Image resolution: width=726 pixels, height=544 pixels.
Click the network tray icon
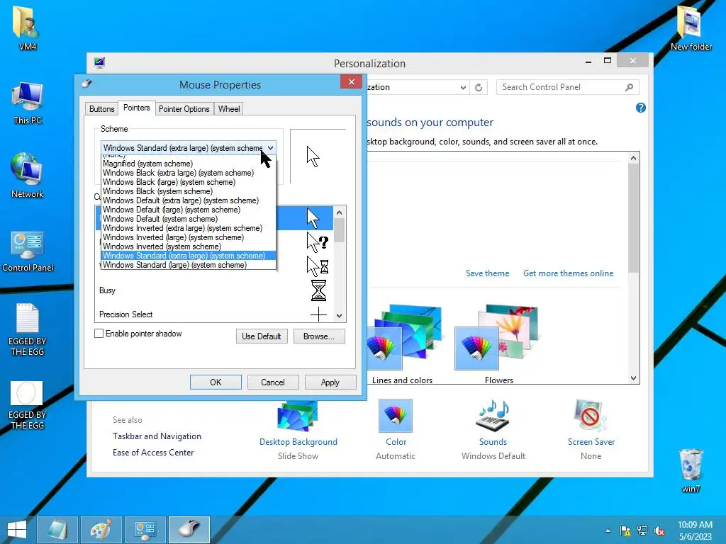pos(642,531)
